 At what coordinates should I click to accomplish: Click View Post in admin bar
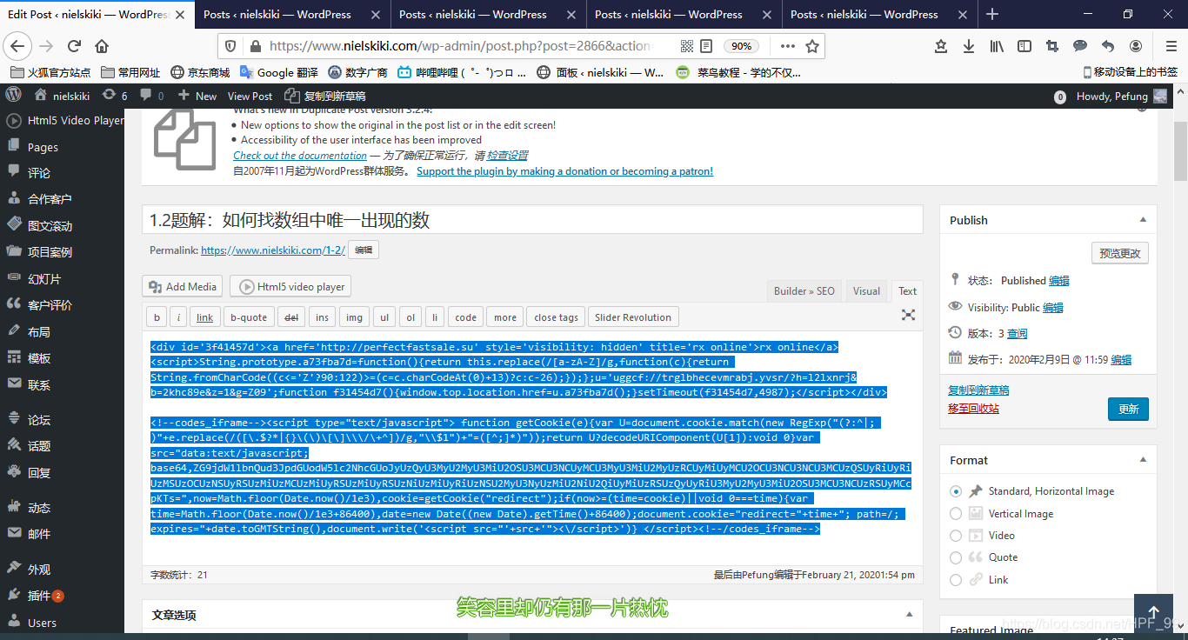[x=250, y=96]
